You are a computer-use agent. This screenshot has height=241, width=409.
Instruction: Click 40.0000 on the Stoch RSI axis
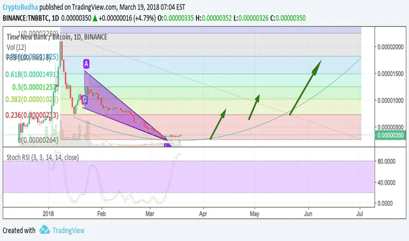[x=387, y=183]
